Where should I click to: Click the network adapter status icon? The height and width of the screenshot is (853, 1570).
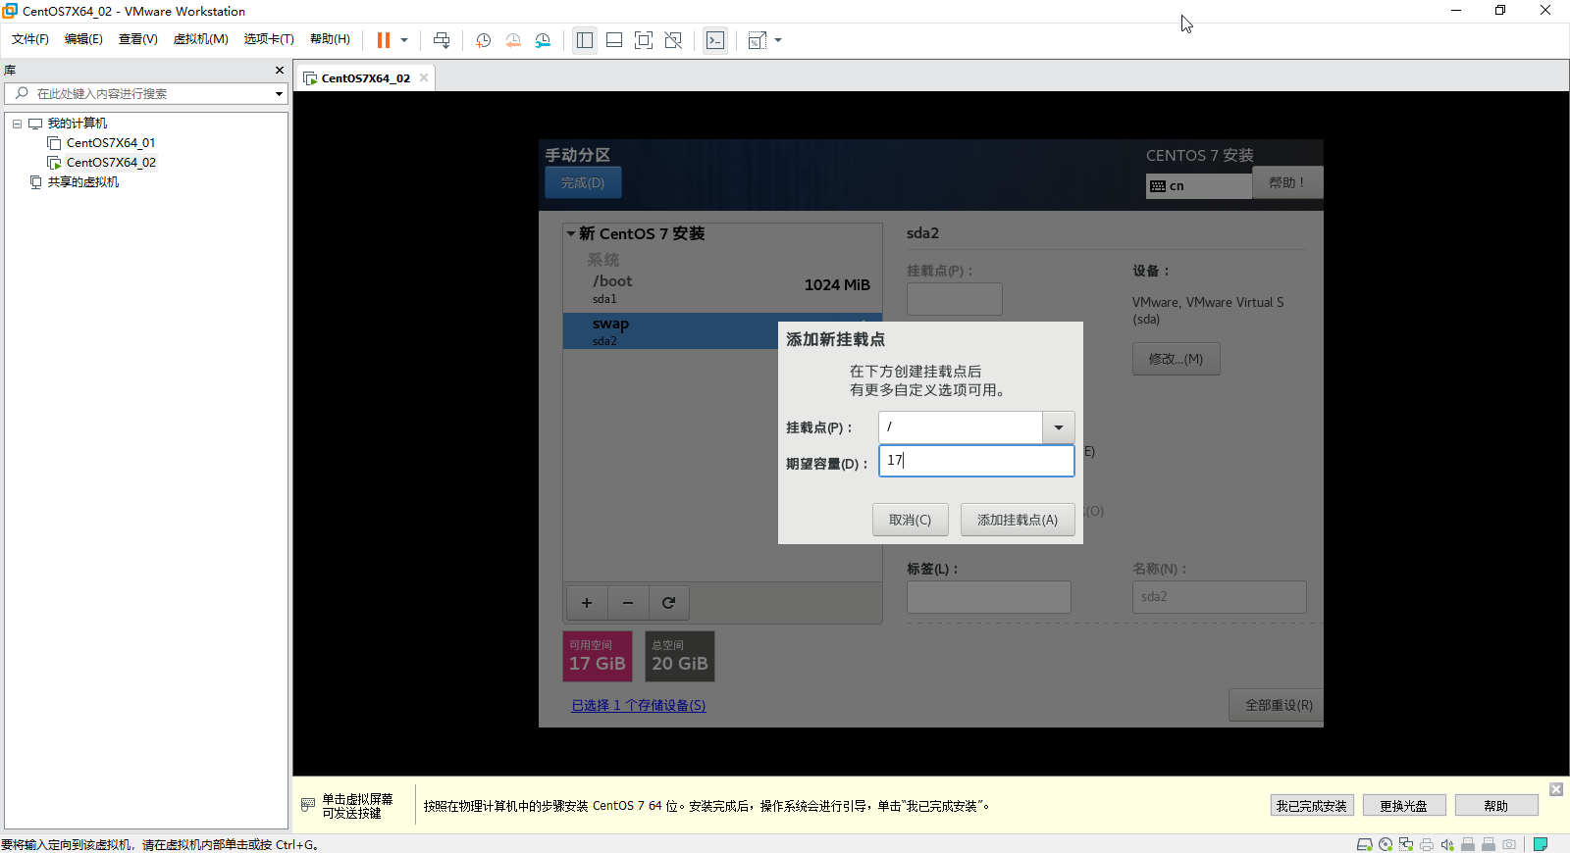[x=1406, y=844]
